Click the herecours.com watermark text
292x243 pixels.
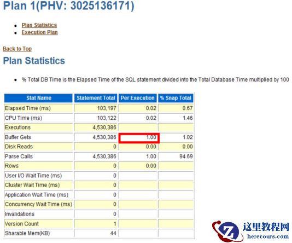[x=268, y=236]
